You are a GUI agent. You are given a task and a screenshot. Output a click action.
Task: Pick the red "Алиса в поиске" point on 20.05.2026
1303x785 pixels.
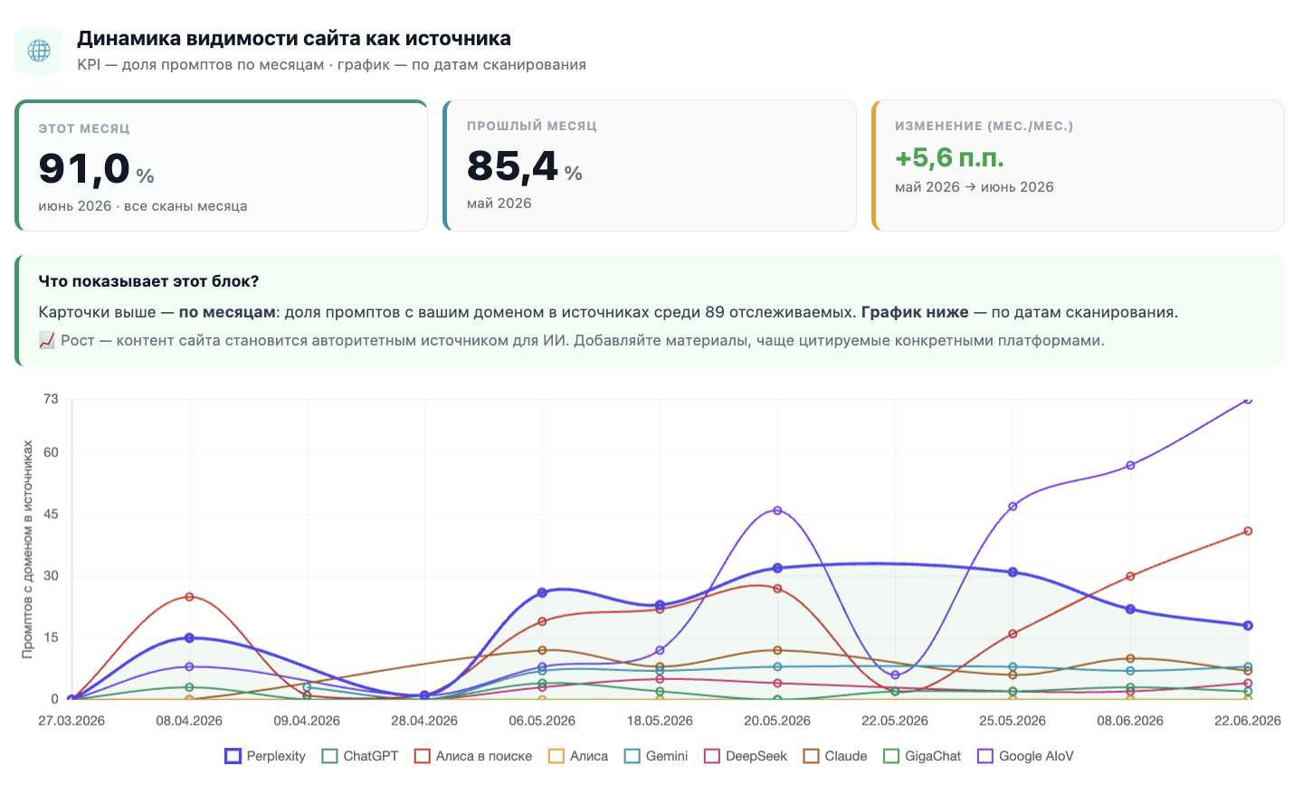point(777,589)
